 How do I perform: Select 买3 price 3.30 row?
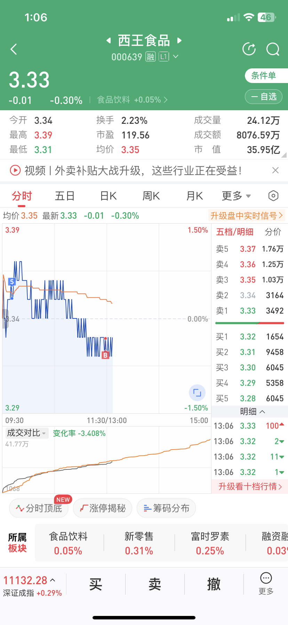coord(250,368)
